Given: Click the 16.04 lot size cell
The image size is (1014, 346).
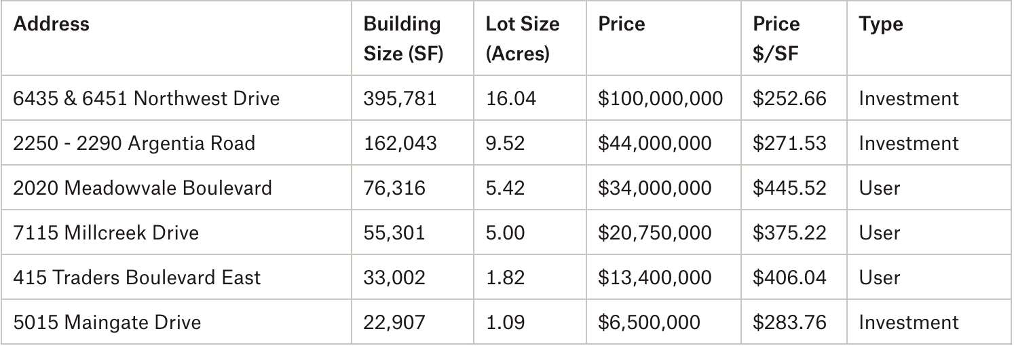Looking at the screenshot, I should tap(510, 98).
